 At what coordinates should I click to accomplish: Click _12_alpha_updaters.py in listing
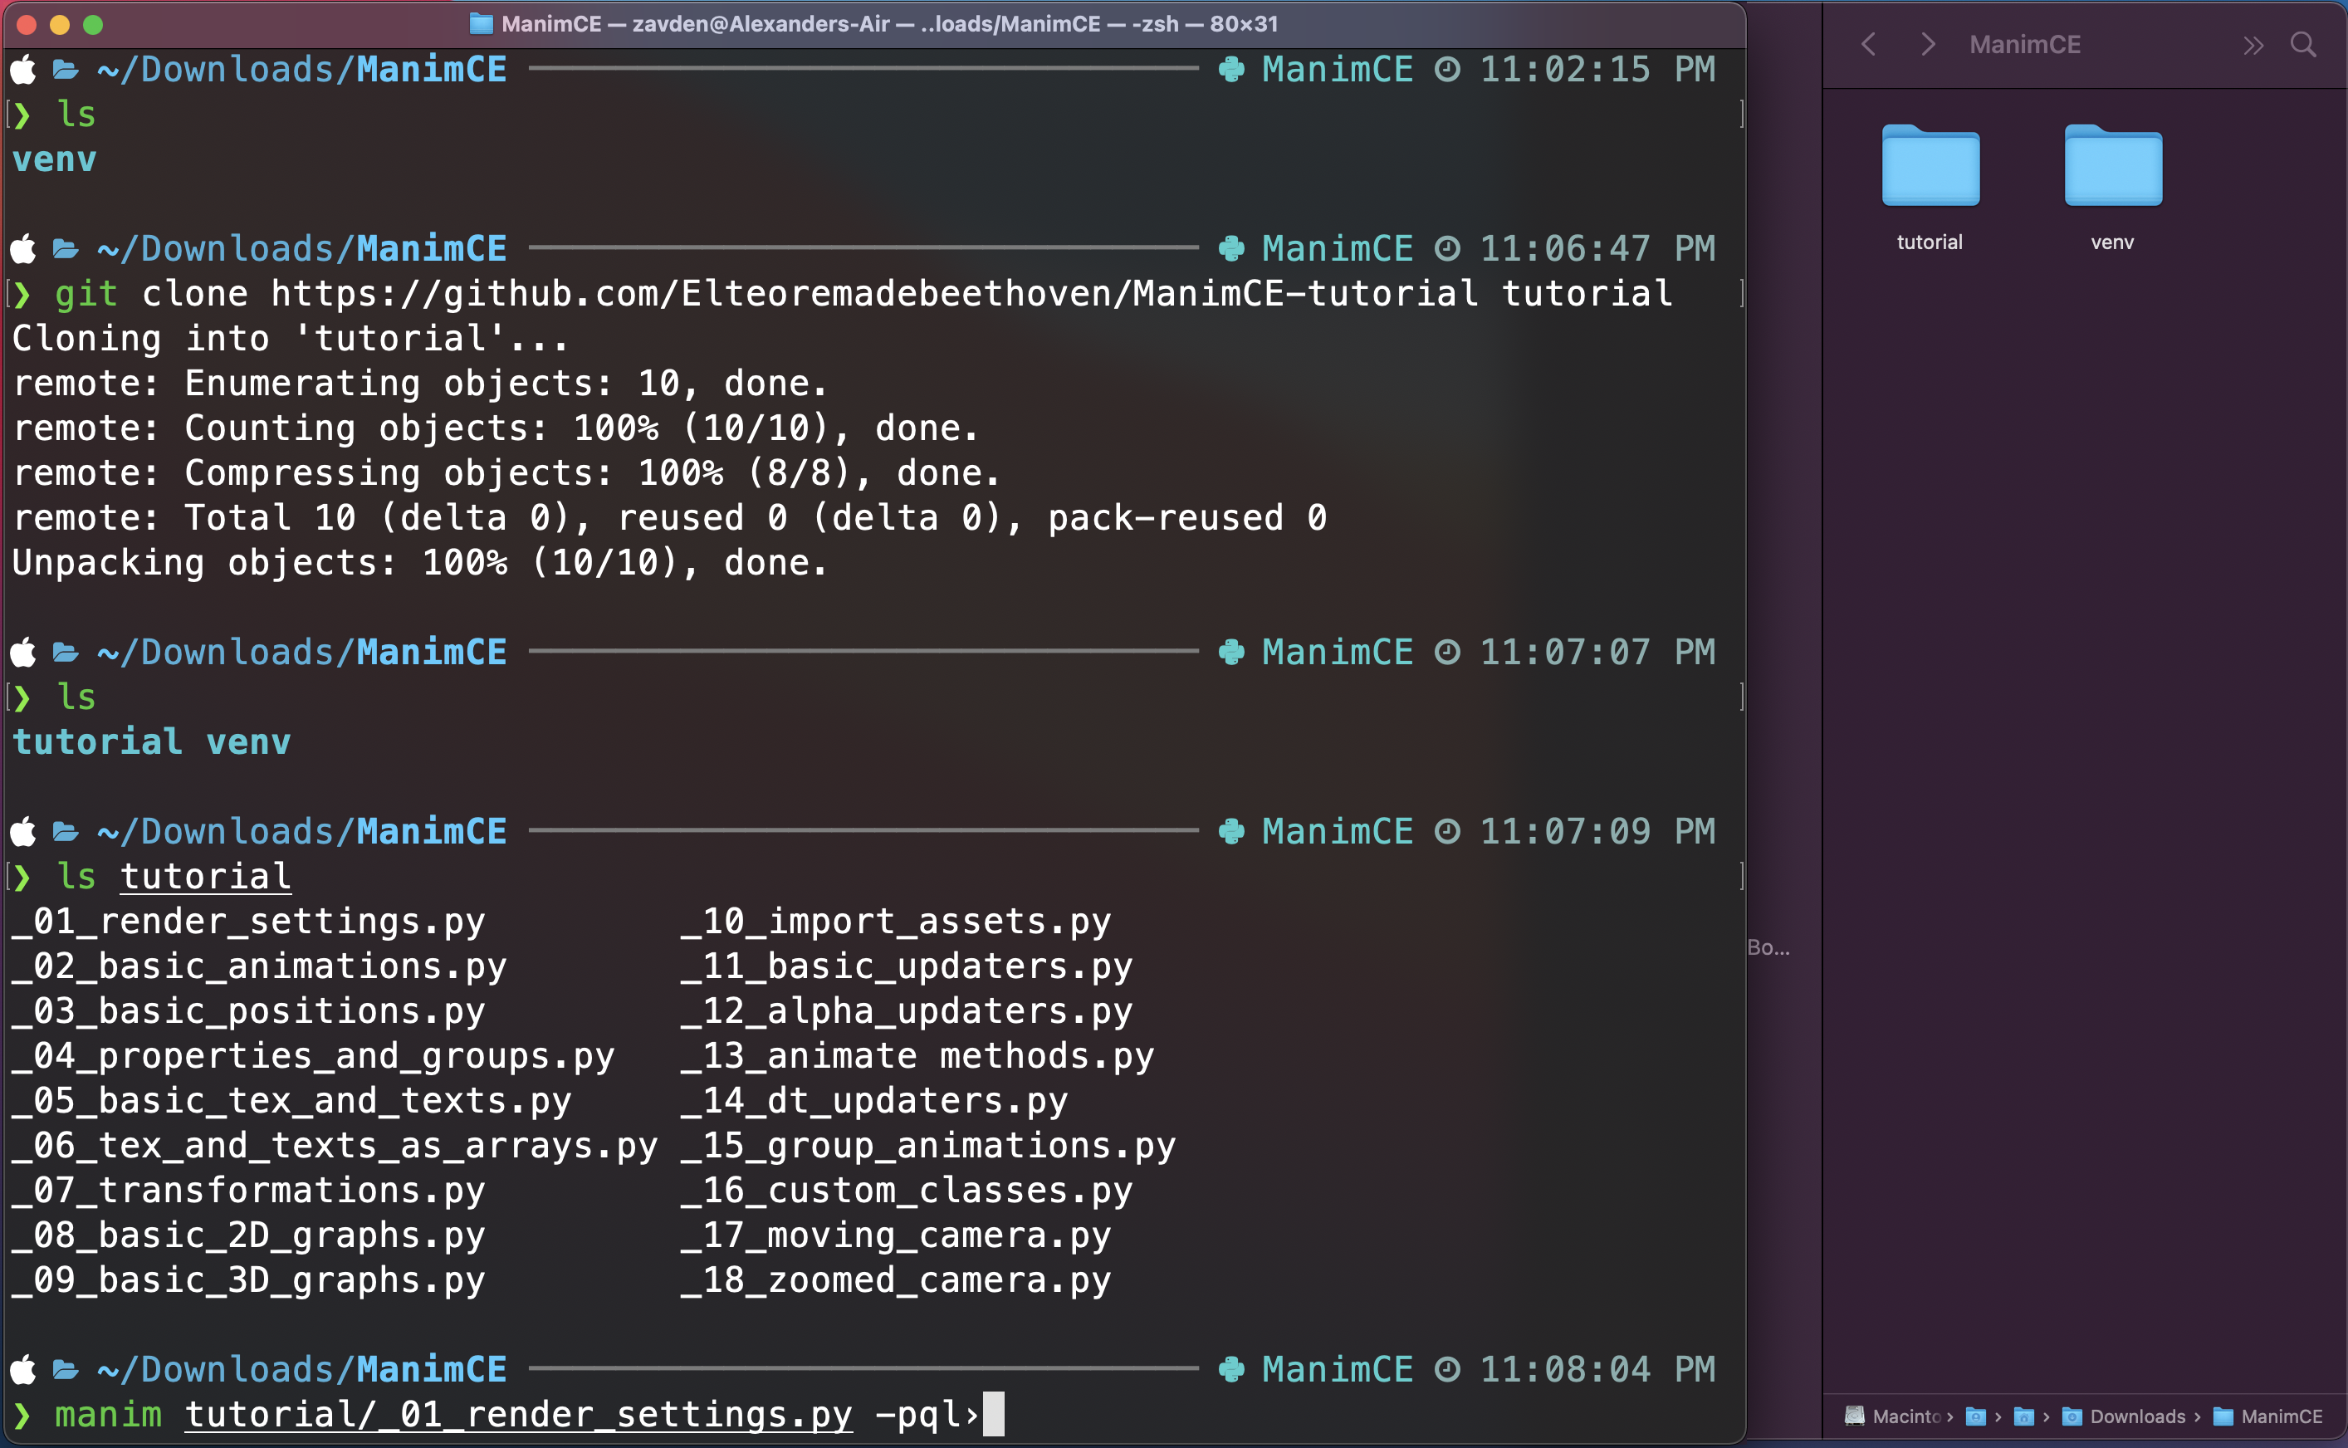tap(907, 1011)
